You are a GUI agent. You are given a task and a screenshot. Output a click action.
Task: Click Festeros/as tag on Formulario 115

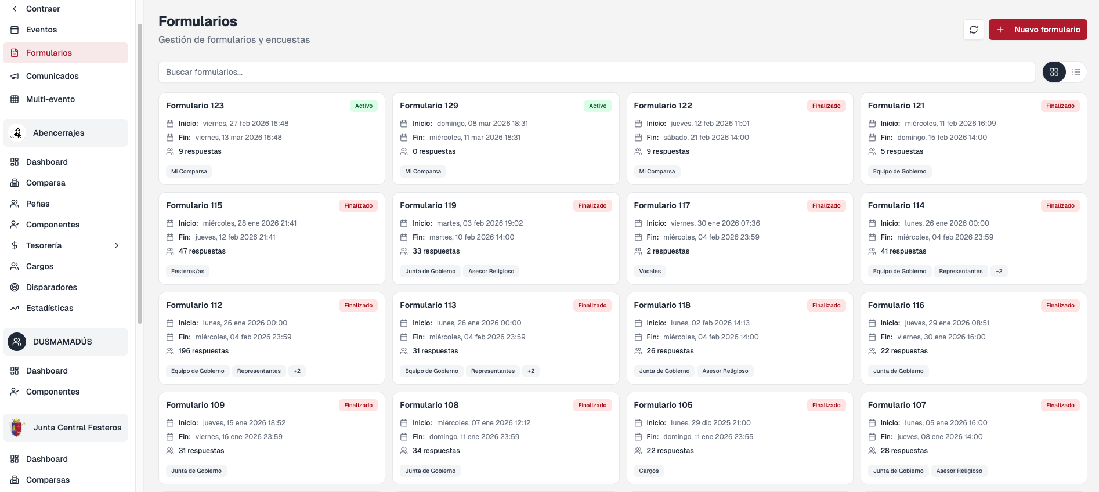(188, 271)
